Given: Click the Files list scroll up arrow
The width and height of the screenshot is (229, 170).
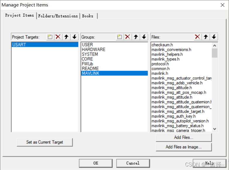Looking at the screenshot, I should [215, 46].
